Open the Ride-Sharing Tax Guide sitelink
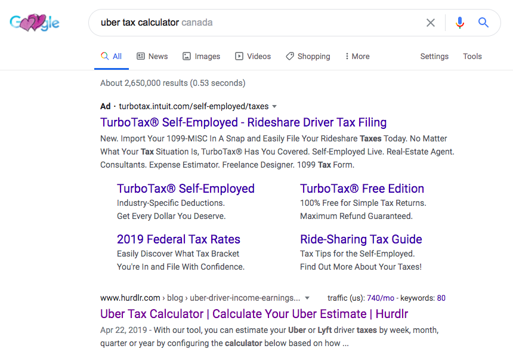Image resolution: width=513 pixels, height=361 pixels. (x=361, y=239)
